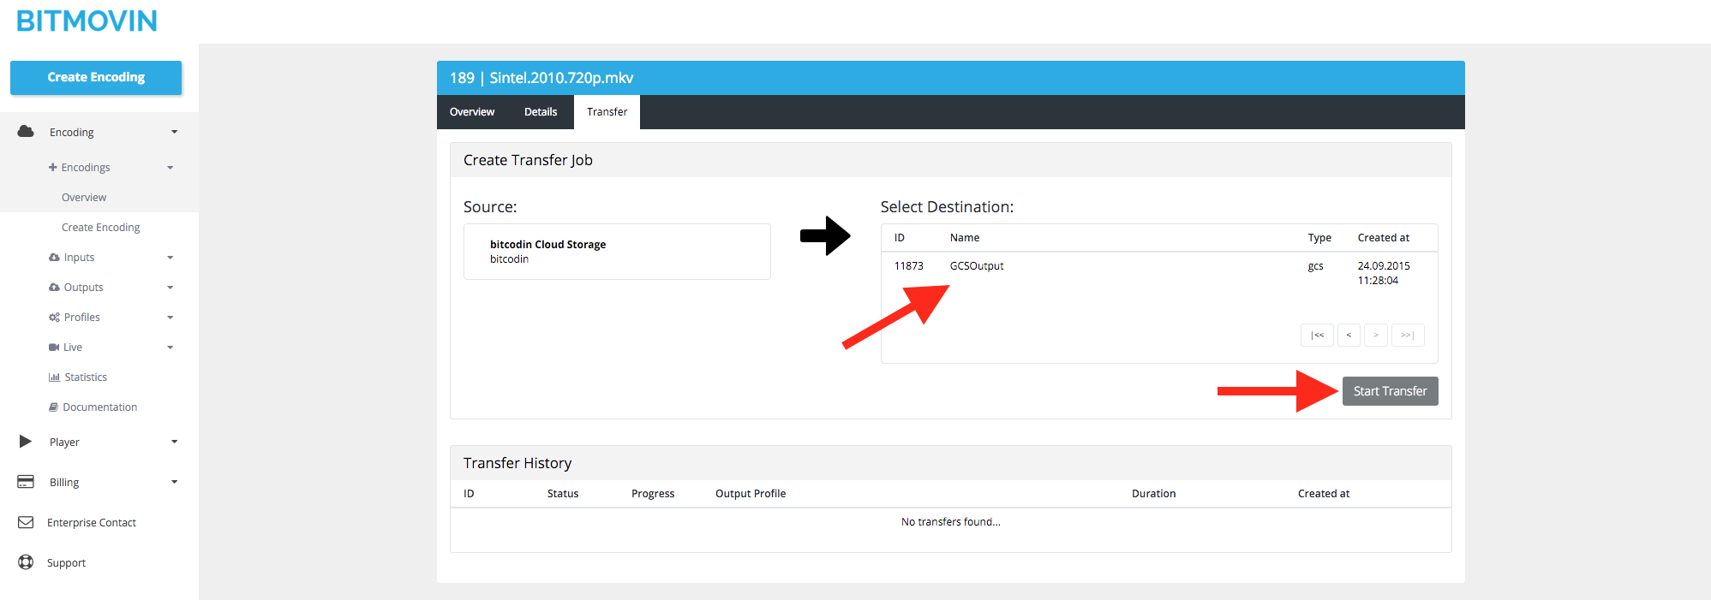Click the Inputs cloud-upload icon

pyautogui.click(x=54, y=258)
